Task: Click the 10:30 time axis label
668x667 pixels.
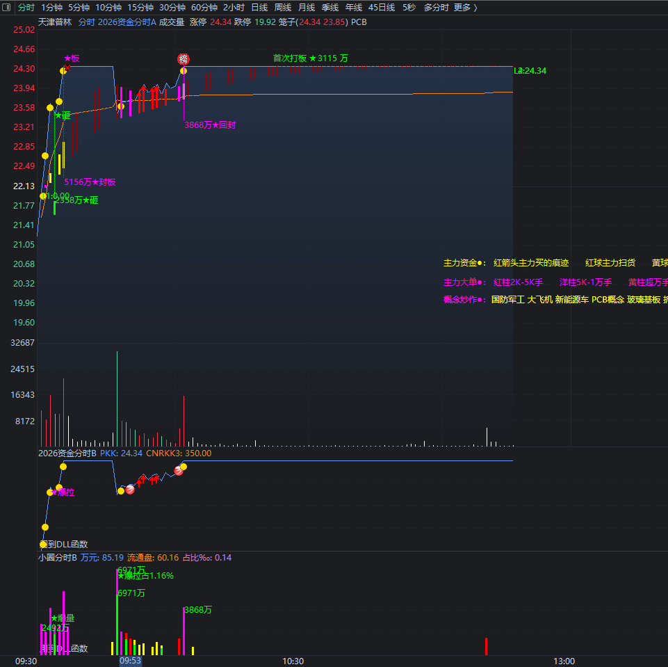Action: click(293, 661)
